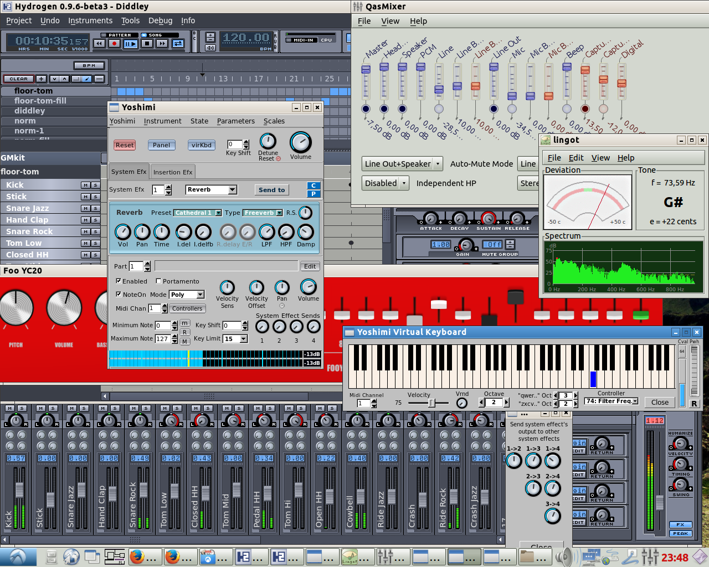Click the mute M button for Kick instrument
Viewport: 709px width, 567px height.
tap(85, 185)
